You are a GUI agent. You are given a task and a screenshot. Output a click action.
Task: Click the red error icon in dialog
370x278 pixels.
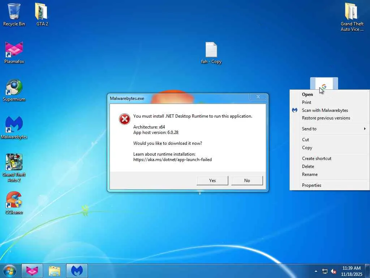point(125,119)
